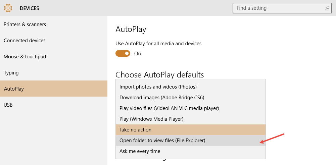The height and width of the screenshot is (165, 336).
Task: Open Printers & scanners settings
Action: pyautogui.click(x=54, y=24)
